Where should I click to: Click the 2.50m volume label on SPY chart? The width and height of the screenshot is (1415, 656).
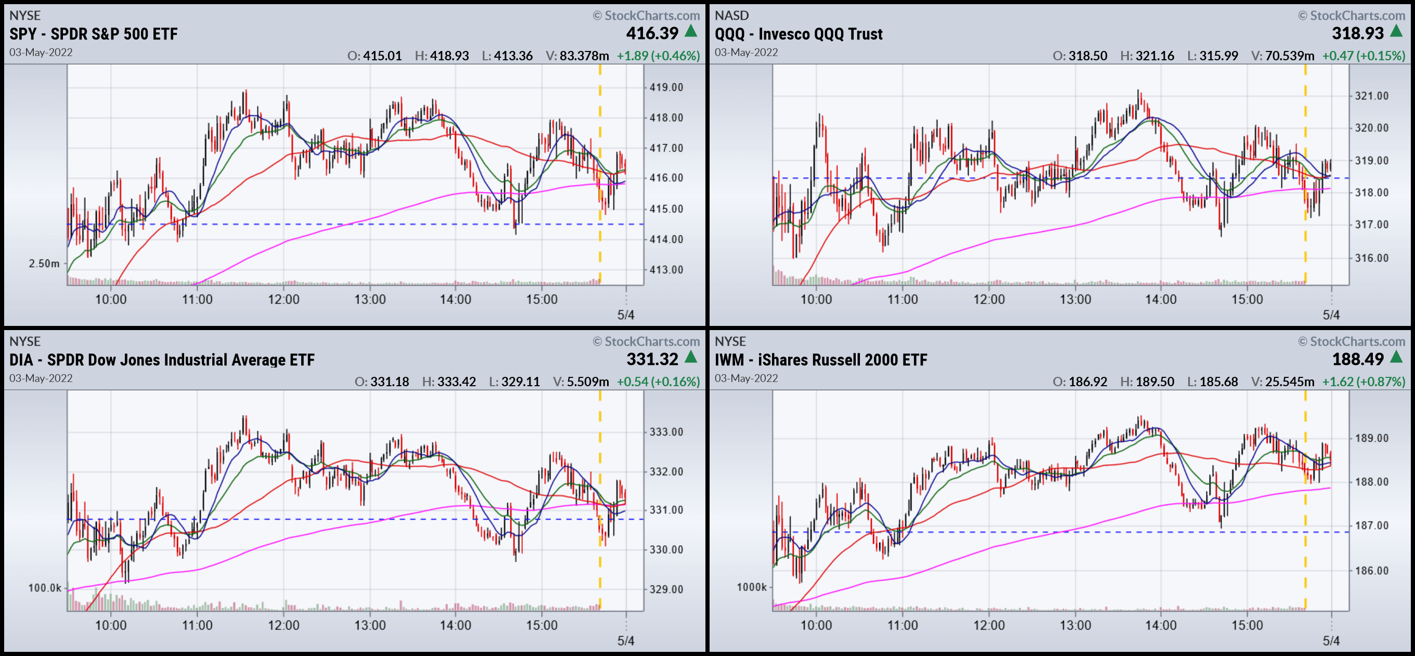point(44,264)
